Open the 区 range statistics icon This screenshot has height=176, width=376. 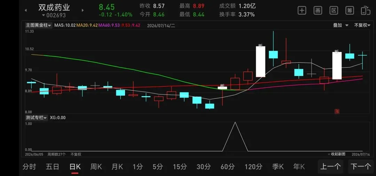[x=334, y=10]
